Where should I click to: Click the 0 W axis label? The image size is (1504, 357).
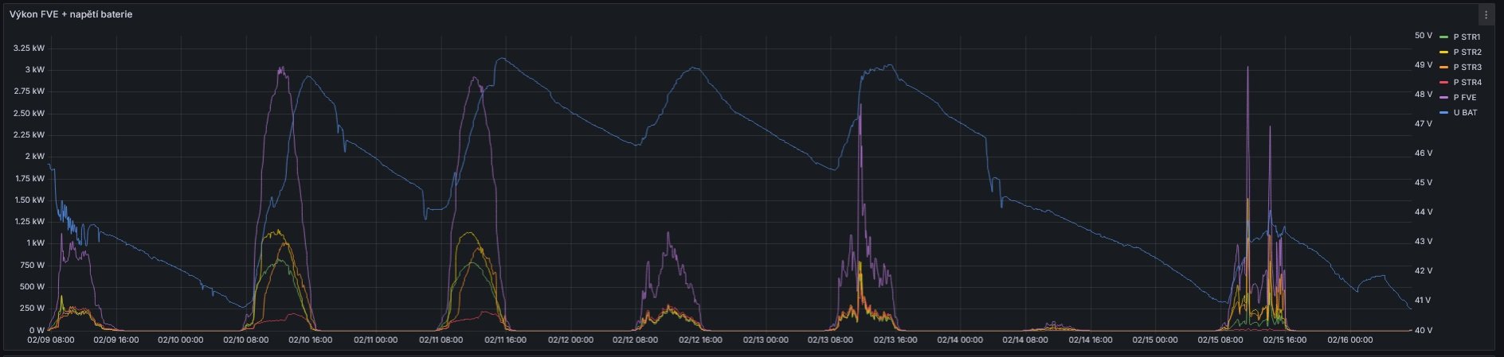tap(37, 330)
